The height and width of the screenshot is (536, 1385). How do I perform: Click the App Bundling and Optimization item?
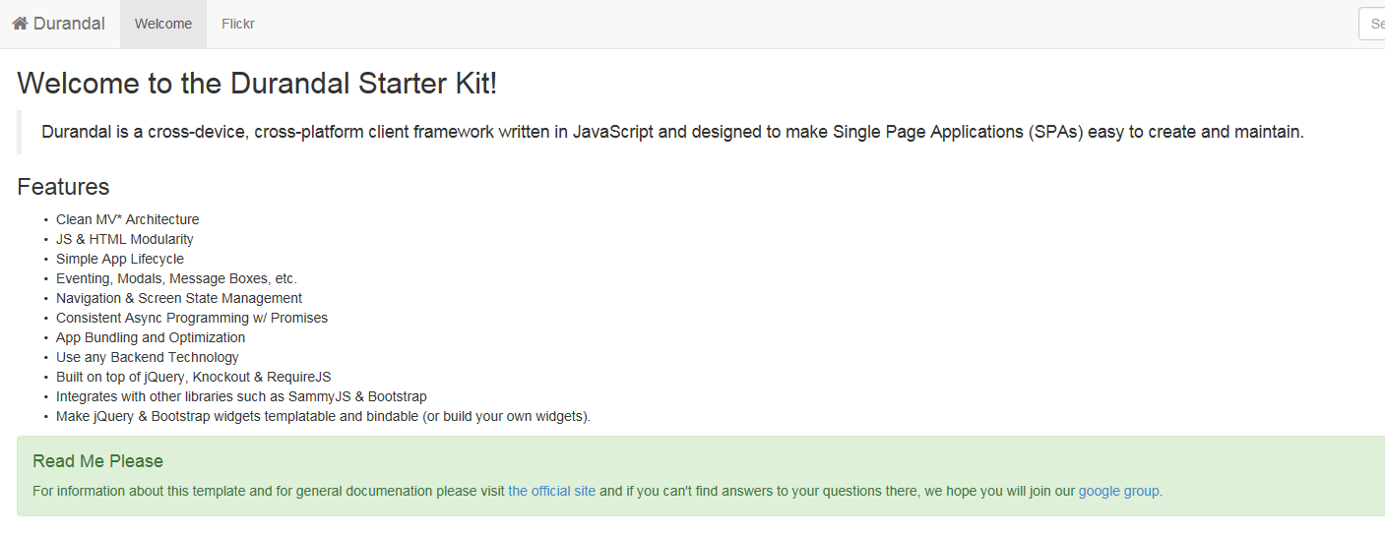click(151, 337)
